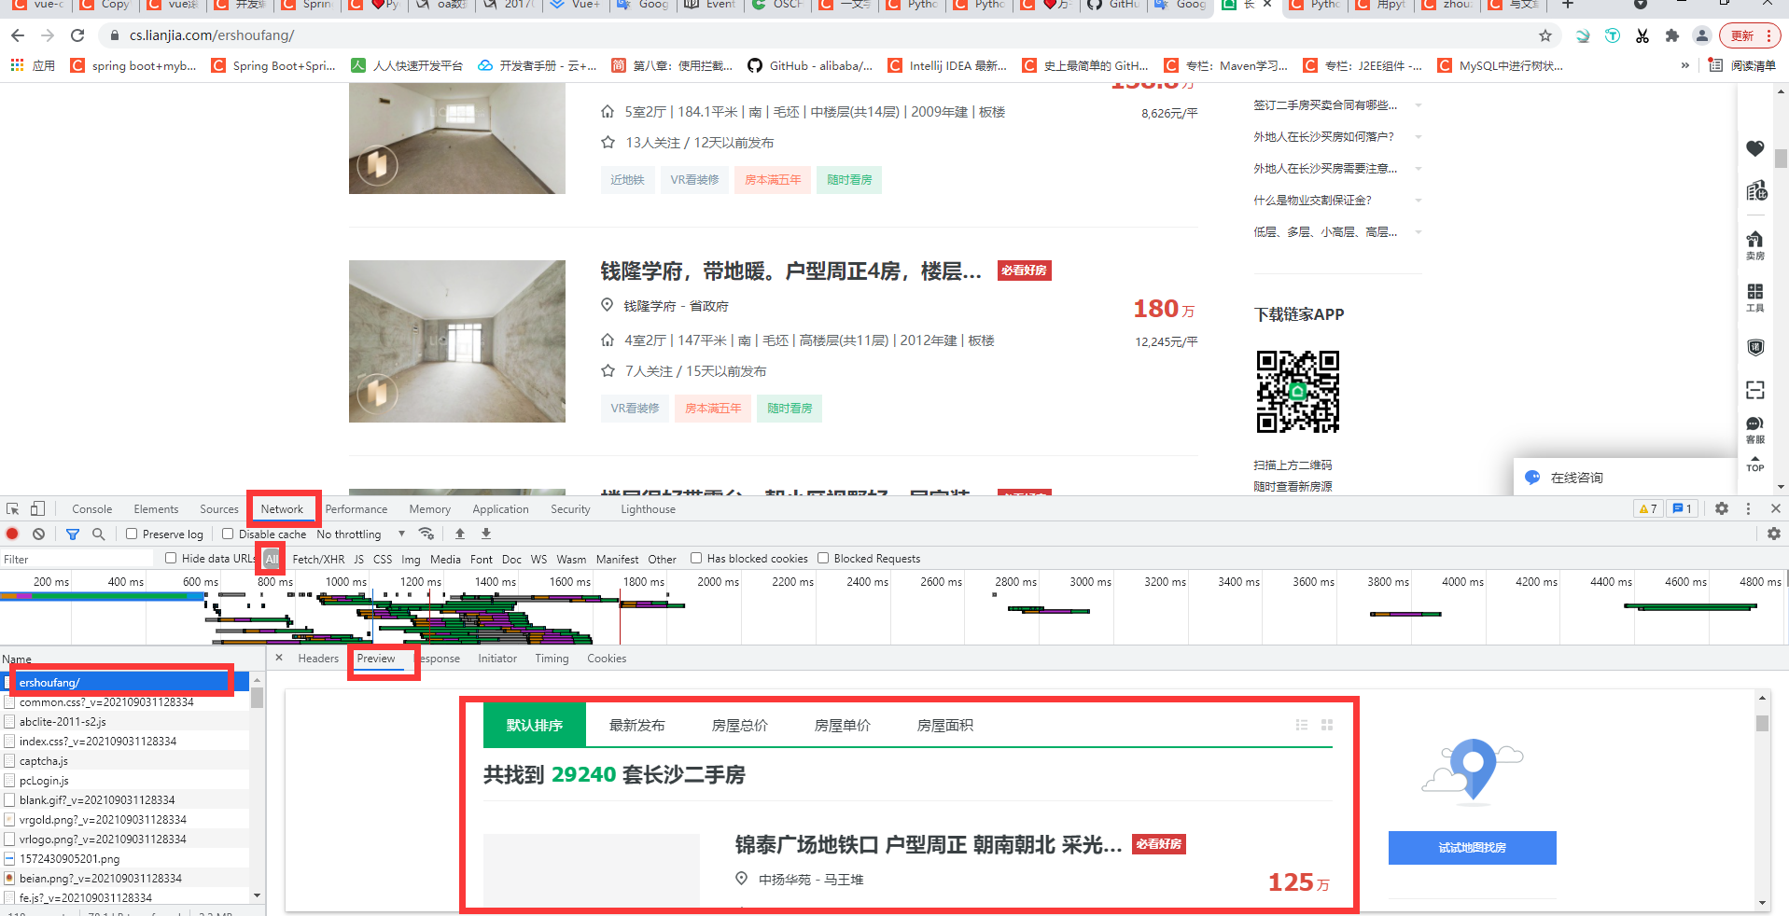Open listing 钱隆学府，带地暖 title link
1789x916 pixels.
(790, 271)
